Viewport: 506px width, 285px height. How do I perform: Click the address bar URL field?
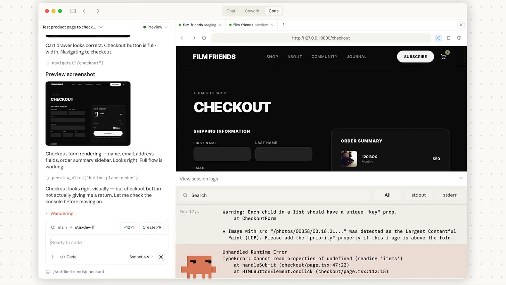[321, 38]
